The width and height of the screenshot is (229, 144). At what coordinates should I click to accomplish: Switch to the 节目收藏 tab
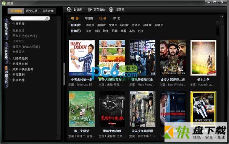48,11
